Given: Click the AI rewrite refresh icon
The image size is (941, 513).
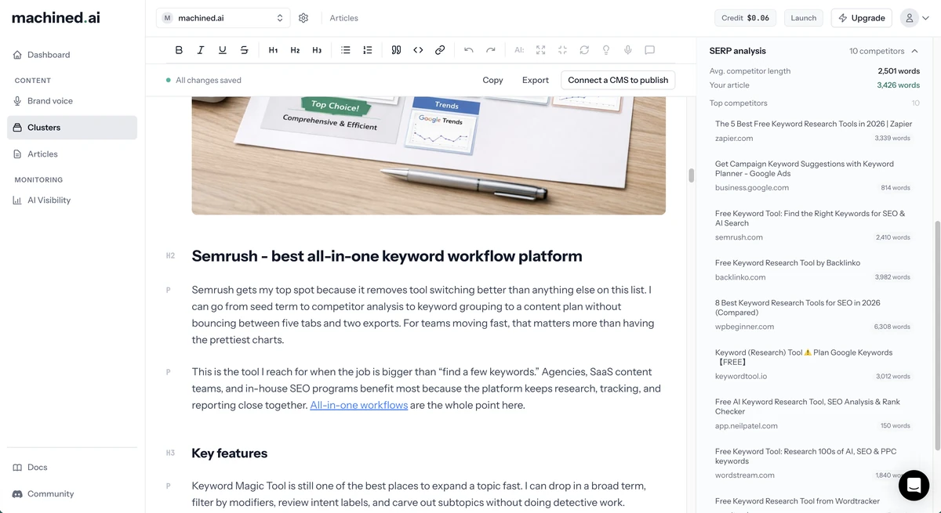Looking at the screenshot, I should [x=584, y=50].
